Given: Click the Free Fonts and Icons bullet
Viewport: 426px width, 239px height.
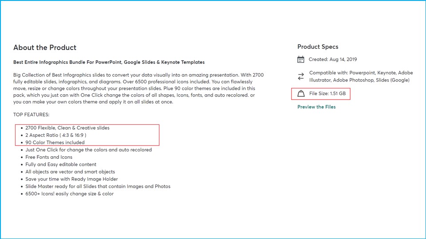Looking at the screenshot, I should pyautogui.click(x=49, y=157).
